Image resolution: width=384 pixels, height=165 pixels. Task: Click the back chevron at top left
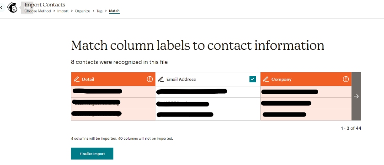point(1,8)
